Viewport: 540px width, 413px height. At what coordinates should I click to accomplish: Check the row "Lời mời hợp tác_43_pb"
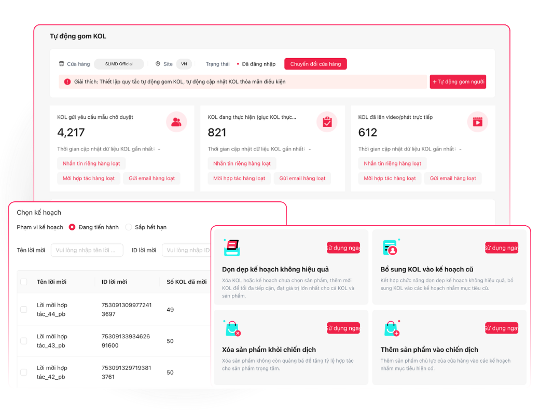[x=24, y=341]
